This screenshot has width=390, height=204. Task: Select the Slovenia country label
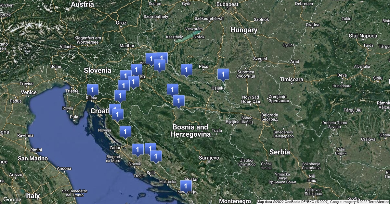click(x=97, y=70)
